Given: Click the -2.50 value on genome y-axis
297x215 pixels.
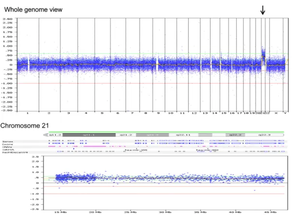Looking at the screenshot, I should 7,110.
